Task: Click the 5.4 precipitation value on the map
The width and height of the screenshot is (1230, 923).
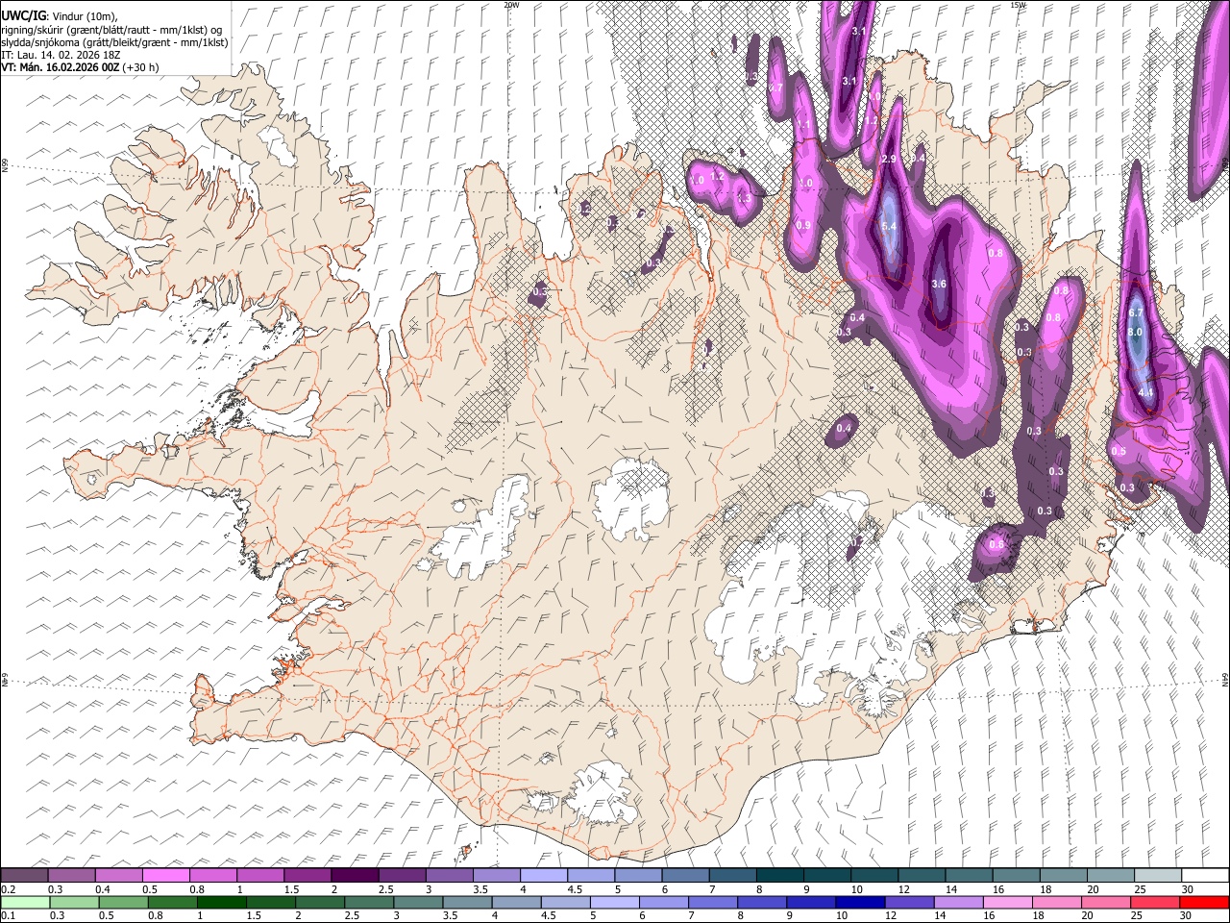Action: click(889, 226)
